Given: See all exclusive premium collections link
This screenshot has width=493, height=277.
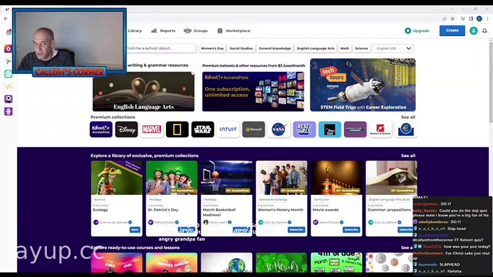Looking at the screenshot, I should coord(408,155).
